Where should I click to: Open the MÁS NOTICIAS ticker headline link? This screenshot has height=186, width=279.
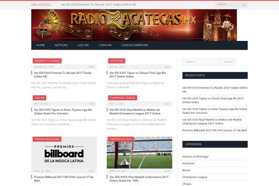pyautogui.click(x=98, y=5)
